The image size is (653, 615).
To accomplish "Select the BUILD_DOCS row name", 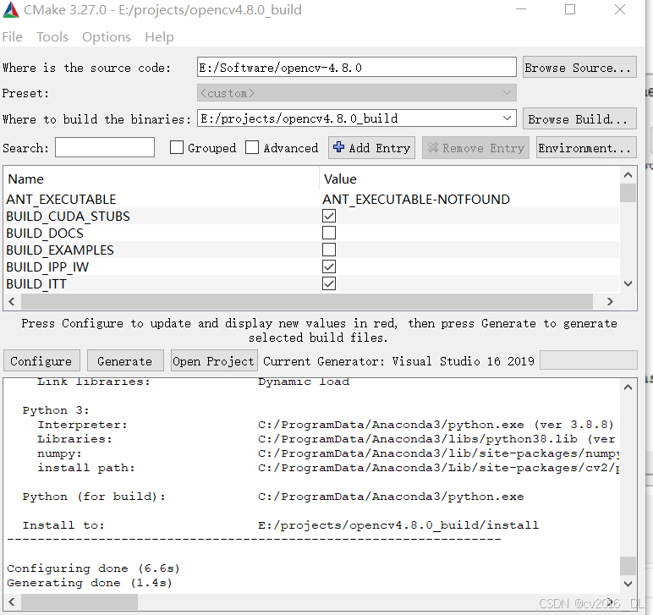I will 45,233.
